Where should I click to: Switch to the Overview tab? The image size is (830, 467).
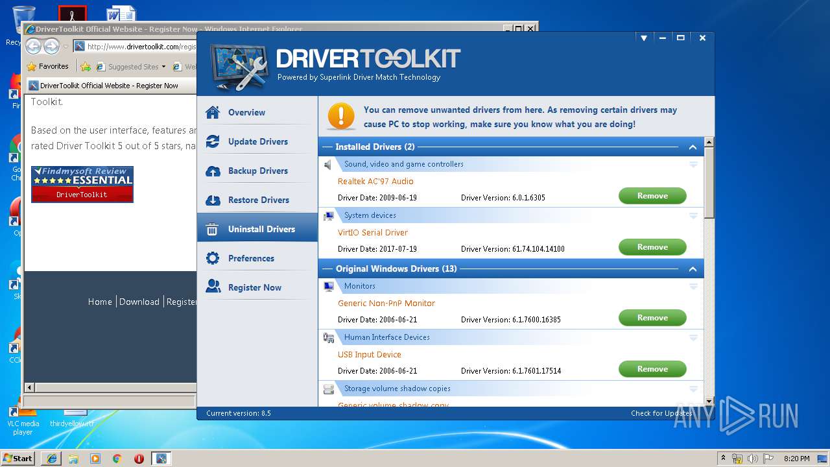pyautogui.click(x=257, y=112)
